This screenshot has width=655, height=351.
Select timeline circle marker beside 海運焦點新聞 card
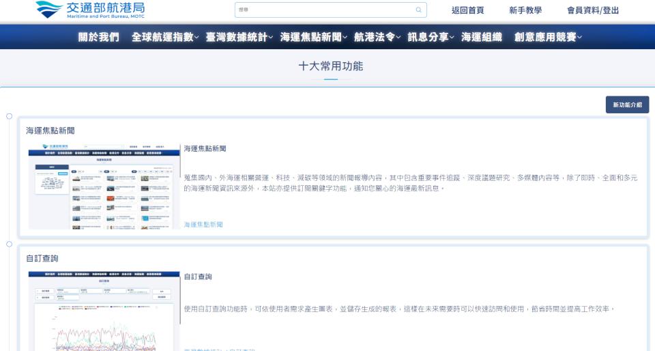pos(9,116)
